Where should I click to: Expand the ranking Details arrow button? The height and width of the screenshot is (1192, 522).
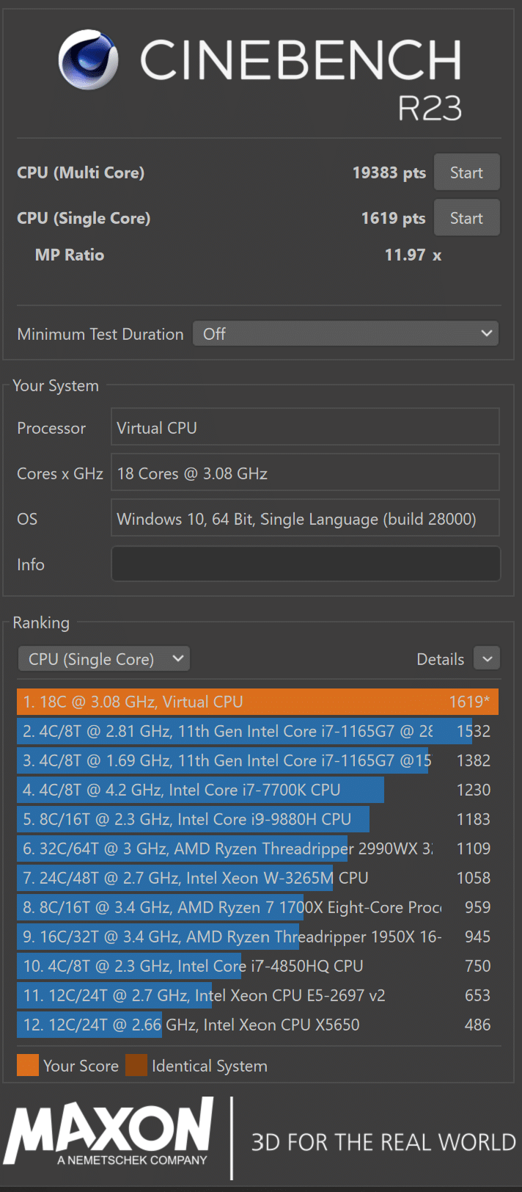(x=487, y=659)
